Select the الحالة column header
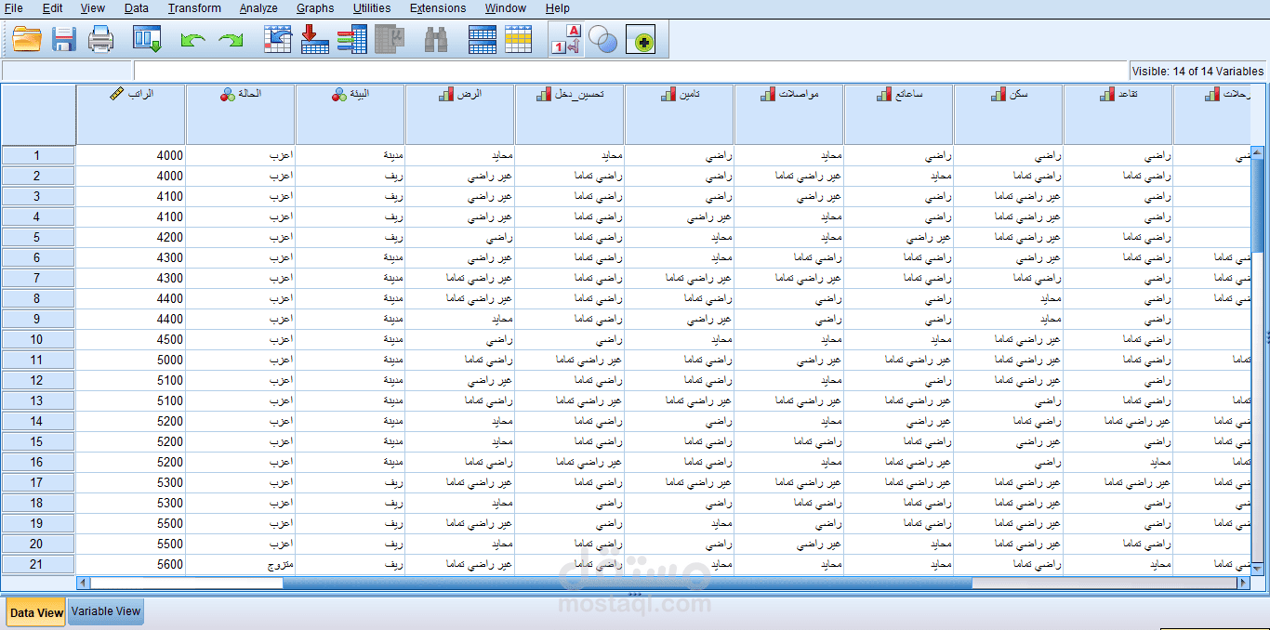Image resolution: width=1270 pixels, height=630 pixels. [x=240, y=114]
